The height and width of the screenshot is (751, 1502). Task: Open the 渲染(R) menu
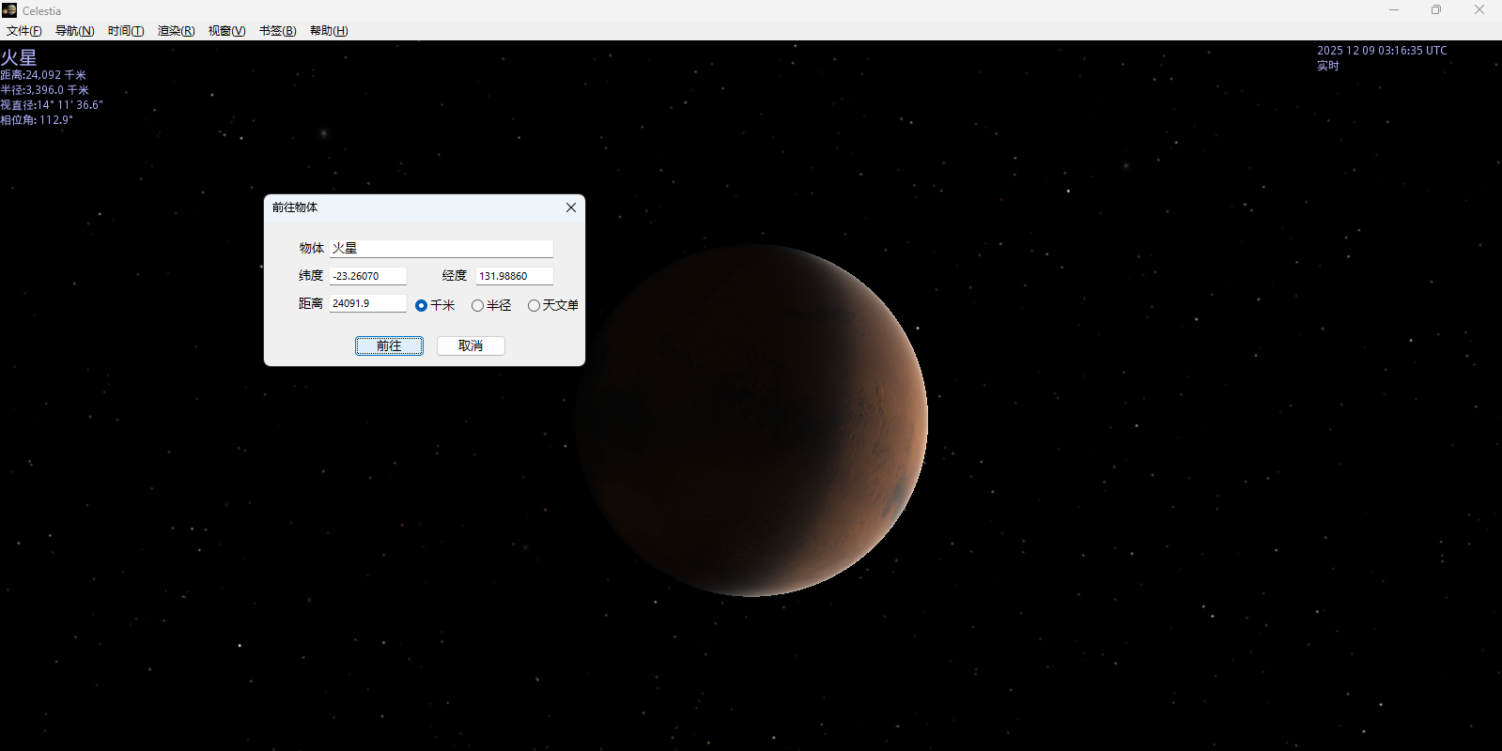click(176, 31)
